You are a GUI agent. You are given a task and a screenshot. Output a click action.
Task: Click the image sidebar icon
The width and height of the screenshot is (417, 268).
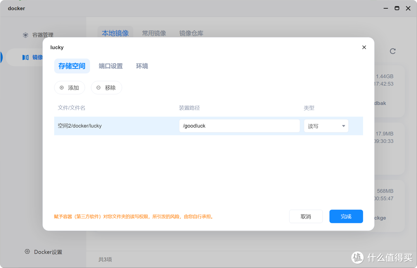[25, 57]
